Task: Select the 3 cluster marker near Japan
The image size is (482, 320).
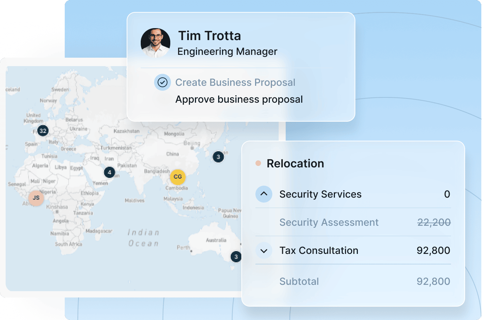Action: click(x=218, y=157)
